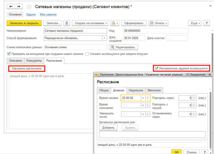Click the back navigation arrow
The height and width of the screenshot is (154, 214).
coord(11,6)
